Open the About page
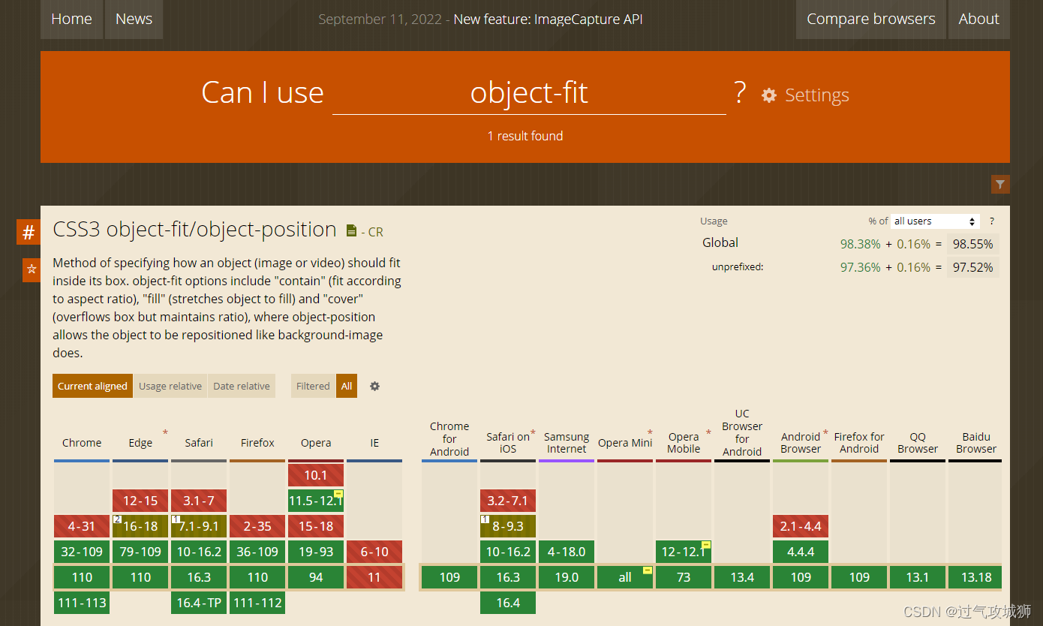Image resolution: width=1043 pixels, height=626 pixels. (978, 20)
